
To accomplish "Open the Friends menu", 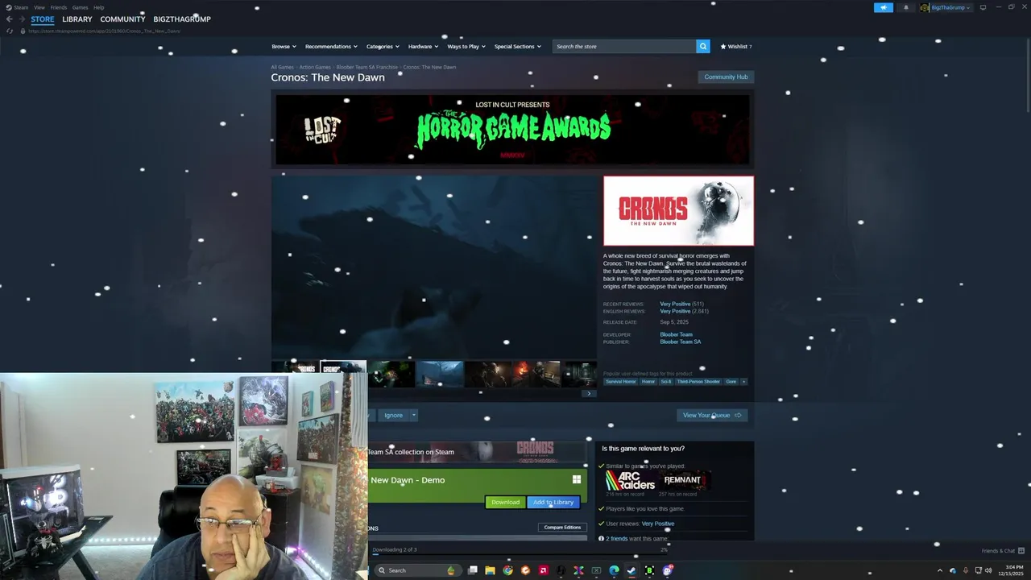I will [59, 7].
